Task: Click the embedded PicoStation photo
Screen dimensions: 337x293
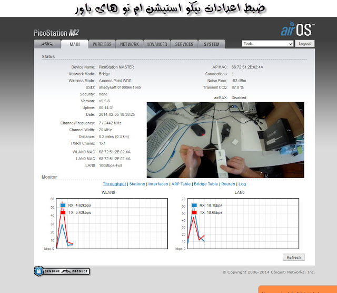Action: (x=225, y=140)
